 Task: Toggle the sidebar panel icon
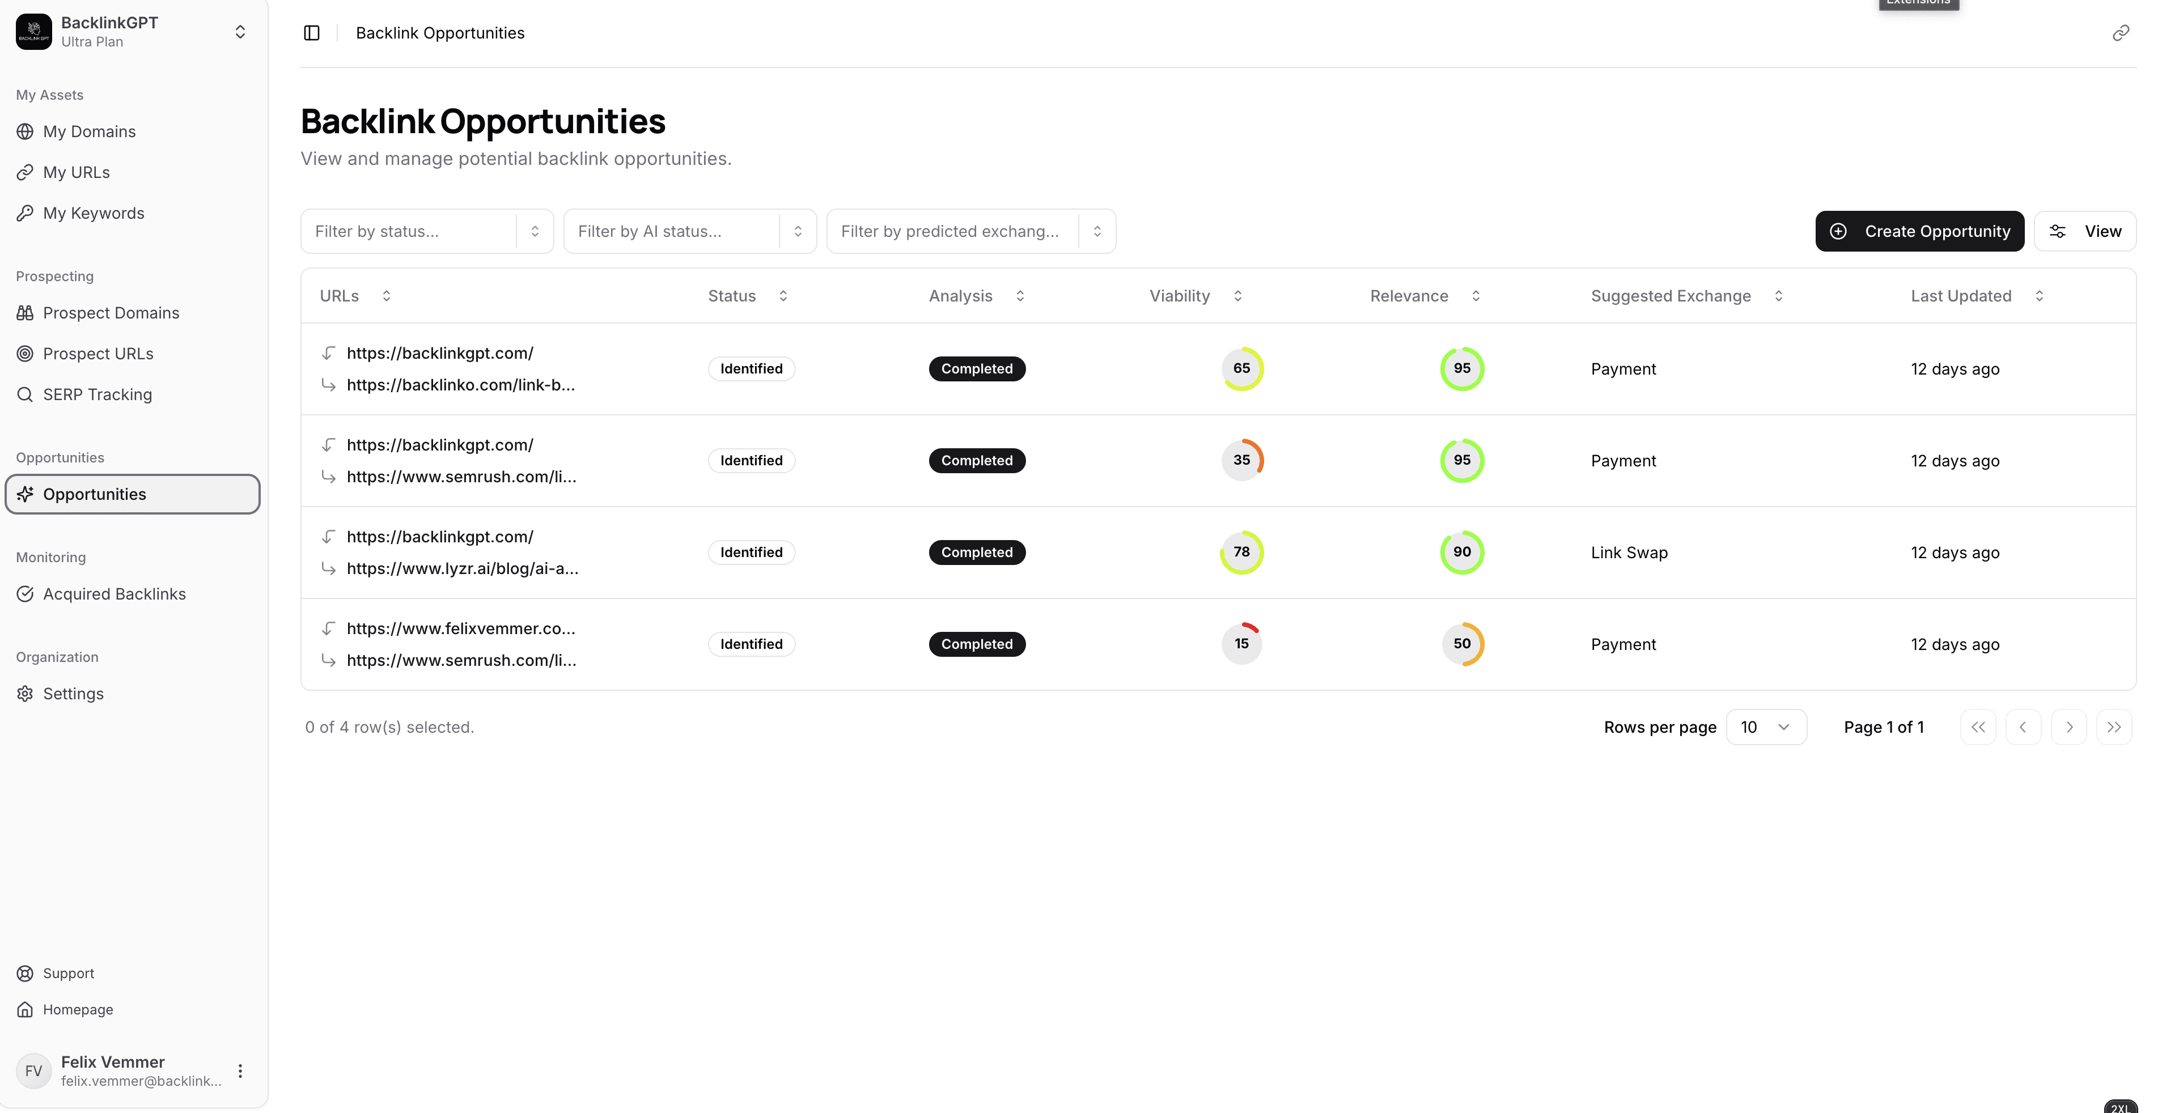[x=311, y=33]
